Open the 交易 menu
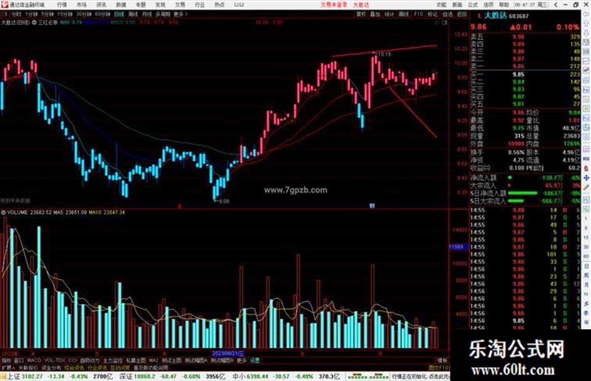Screen dimensions: 591x381 point(179,4)
